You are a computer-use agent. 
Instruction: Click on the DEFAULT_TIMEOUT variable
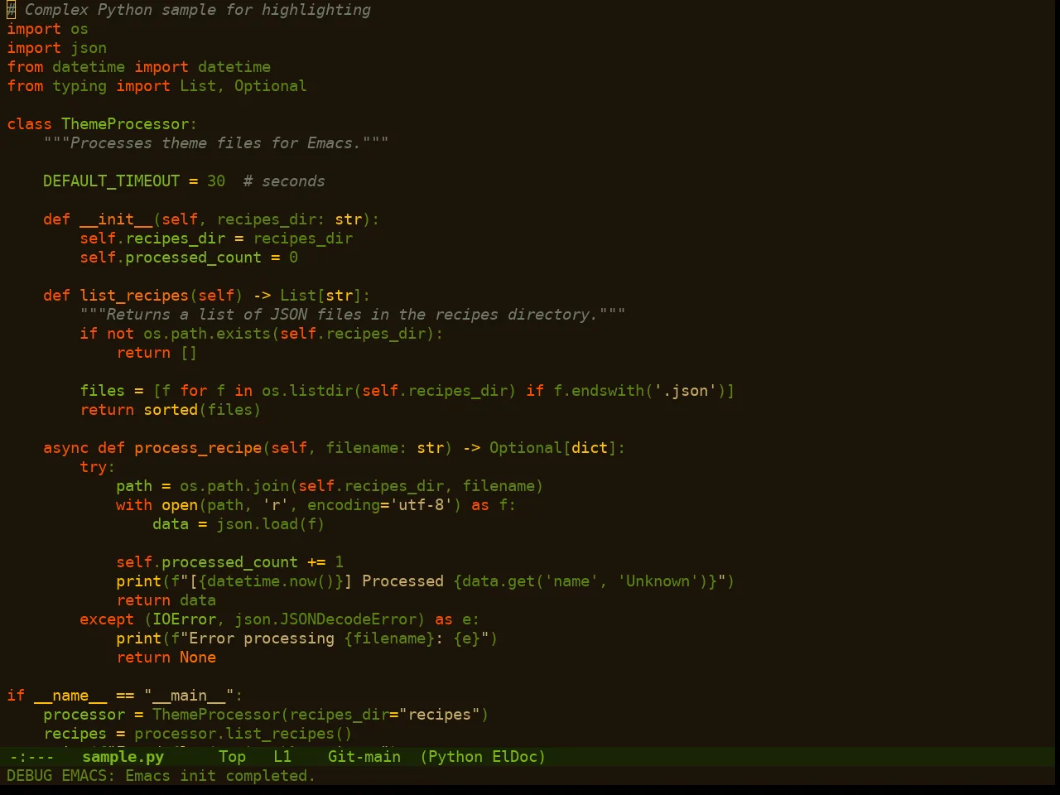[x=111, y=181]
